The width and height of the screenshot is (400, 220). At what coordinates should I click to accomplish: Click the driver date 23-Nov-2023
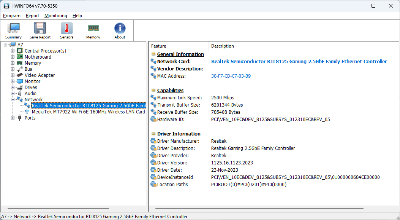coord(225,170)
